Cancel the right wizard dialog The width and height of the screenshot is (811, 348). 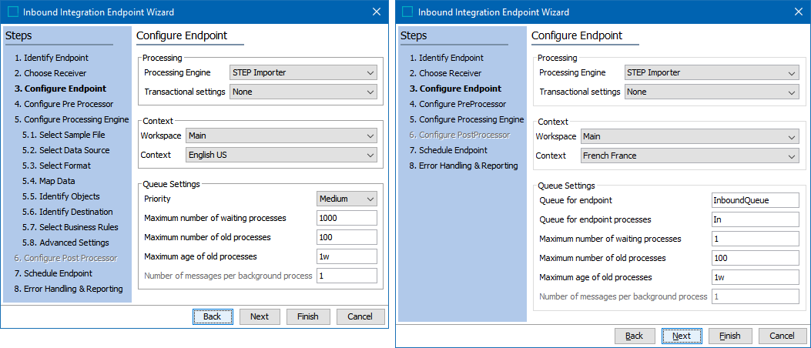[782, 336]
